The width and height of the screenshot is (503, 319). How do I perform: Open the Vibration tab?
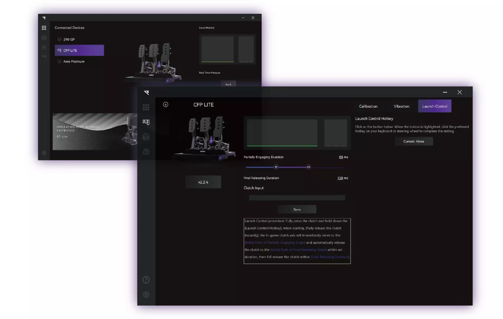(401, 106)
